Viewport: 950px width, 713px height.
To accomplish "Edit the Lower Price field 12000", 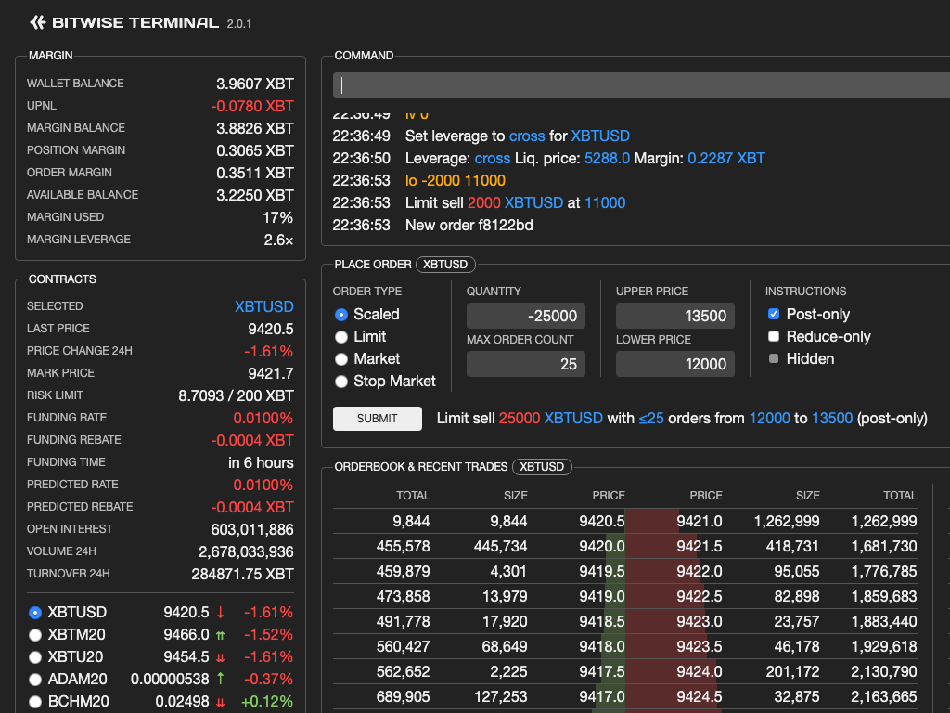I will pyautogui.click(x=675, y=364).
